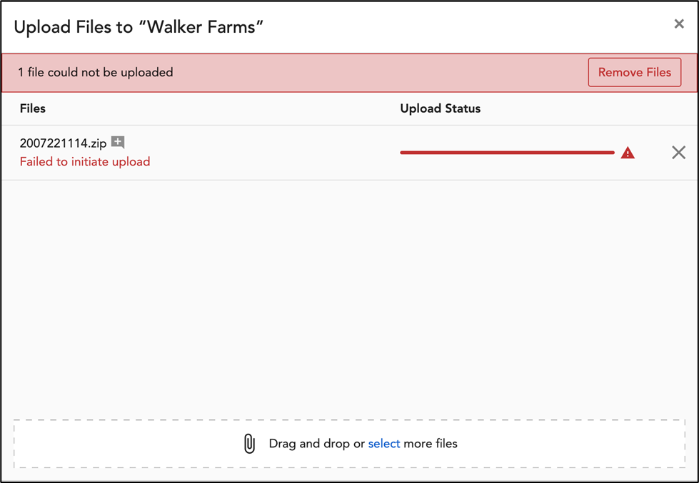This screenshot has height=483, width=699.
Task: Click the paperclip attachment icon
Action: pyautogui.click(x=250, y=444)
